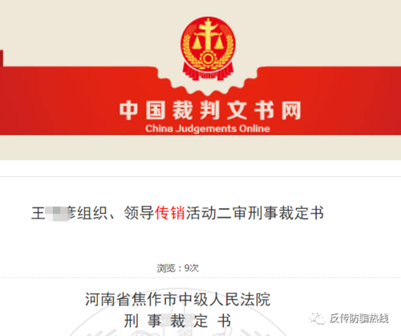Click the blurred name mosaic in title
Image resolution: width=401 pixels, height=336 pixels.
coord(57,214)
